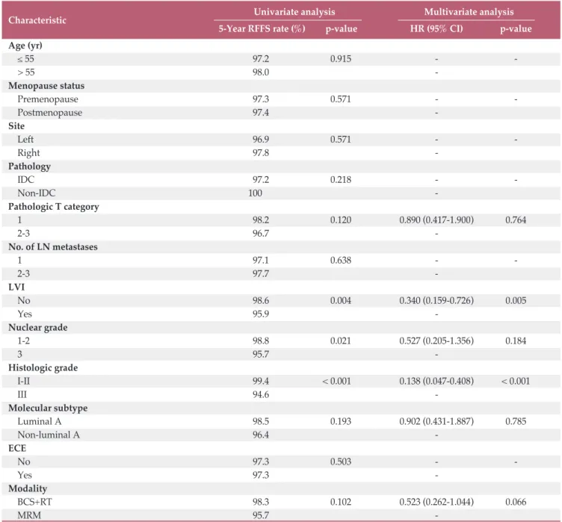Viewport: 562px width, 522px height.
Task: Click the 96.7 RFFS rate value
Action: click(261, 233)
